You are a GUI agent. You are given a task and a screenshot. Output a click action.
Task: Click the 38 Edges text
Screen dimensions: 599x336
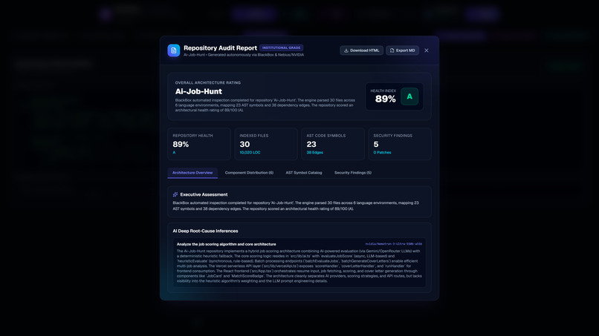click(315, 153)
